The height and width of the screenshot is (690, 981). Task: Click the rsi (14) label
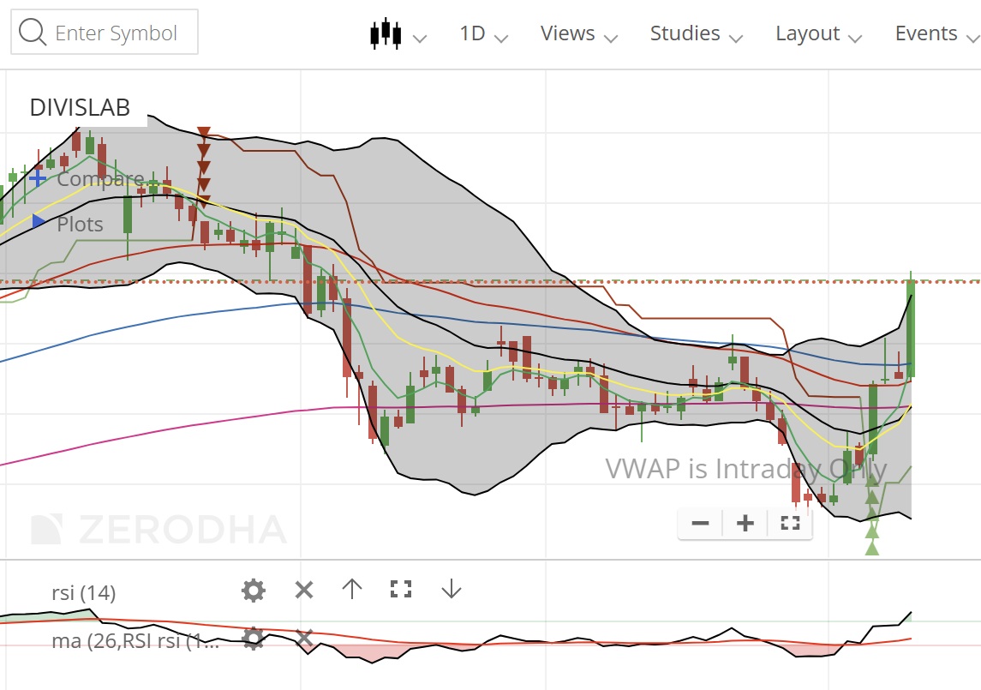coord(84,592)
